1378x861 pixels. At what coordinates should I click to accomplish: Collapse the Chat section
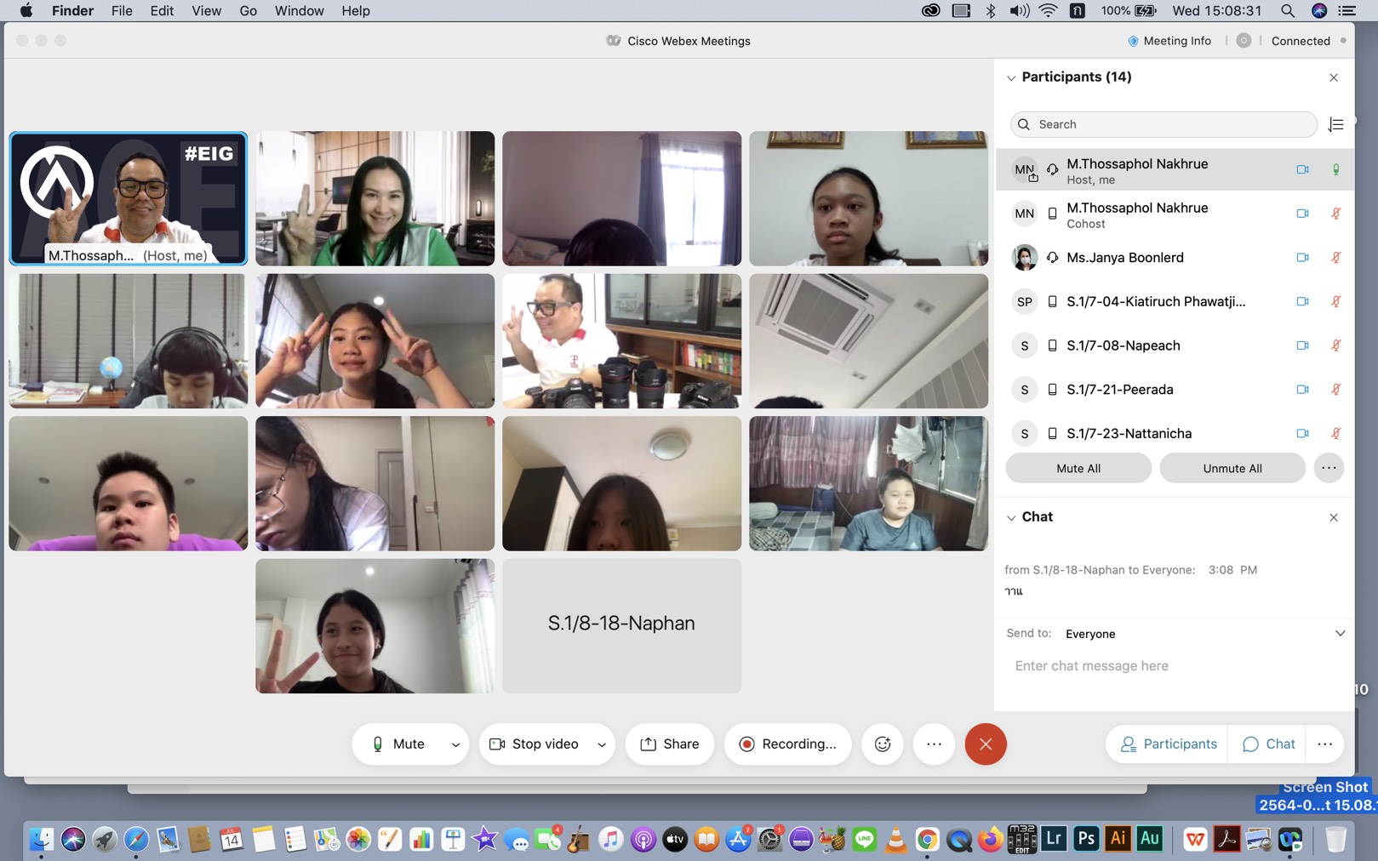pos(1011,517)
